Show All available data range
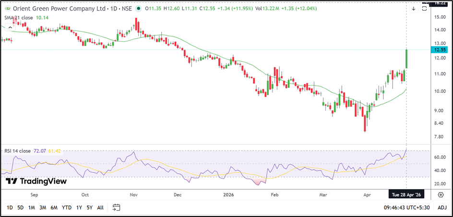Image resolution: width=453 pixels, height=217 pixels. [x=100, y=207]
